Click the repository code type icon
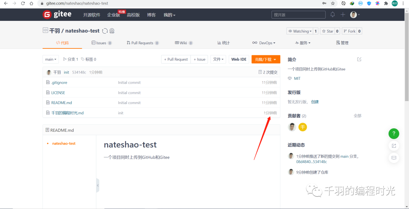The height and width of the screenshot is (209, 409). 45,30
